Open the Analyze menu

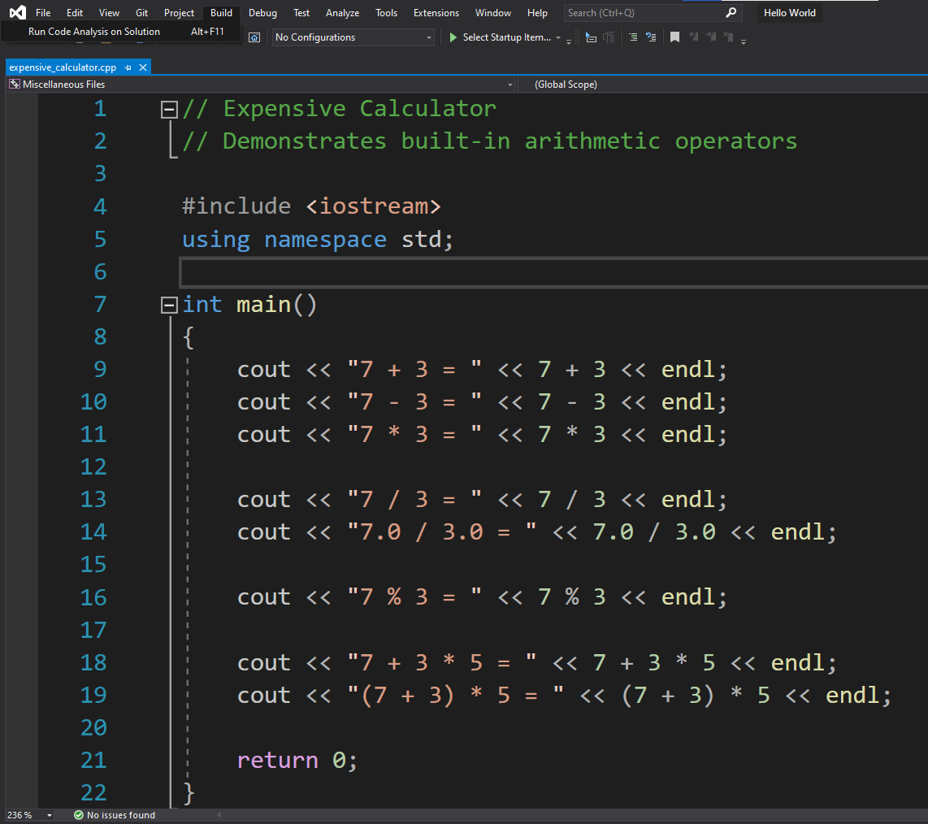point(343,12)
